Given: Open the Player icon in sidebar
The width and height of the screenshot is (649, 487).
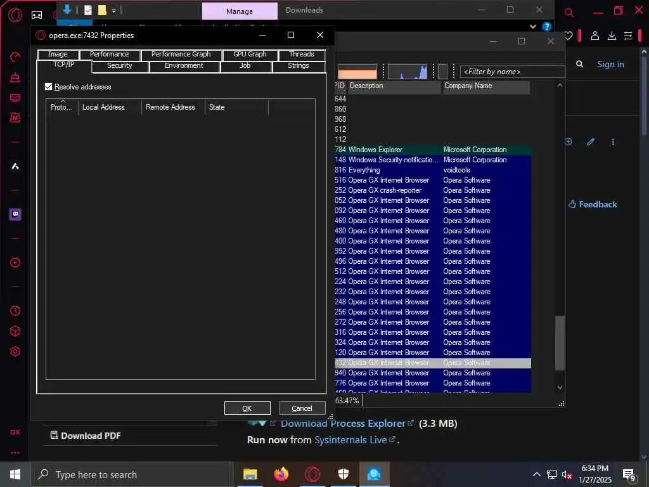Looking at the screenshot, I should (15, 263).
